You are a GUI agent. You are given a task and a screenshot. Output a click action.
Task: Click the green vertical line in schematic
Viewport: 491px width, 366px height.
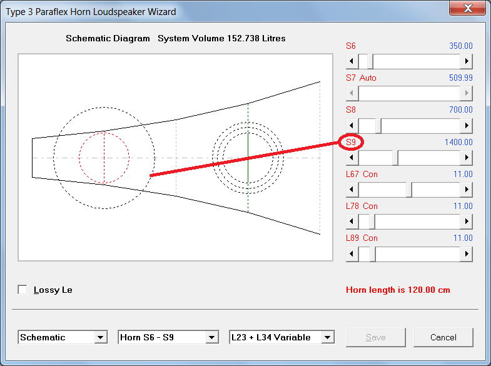click(248, 158)
